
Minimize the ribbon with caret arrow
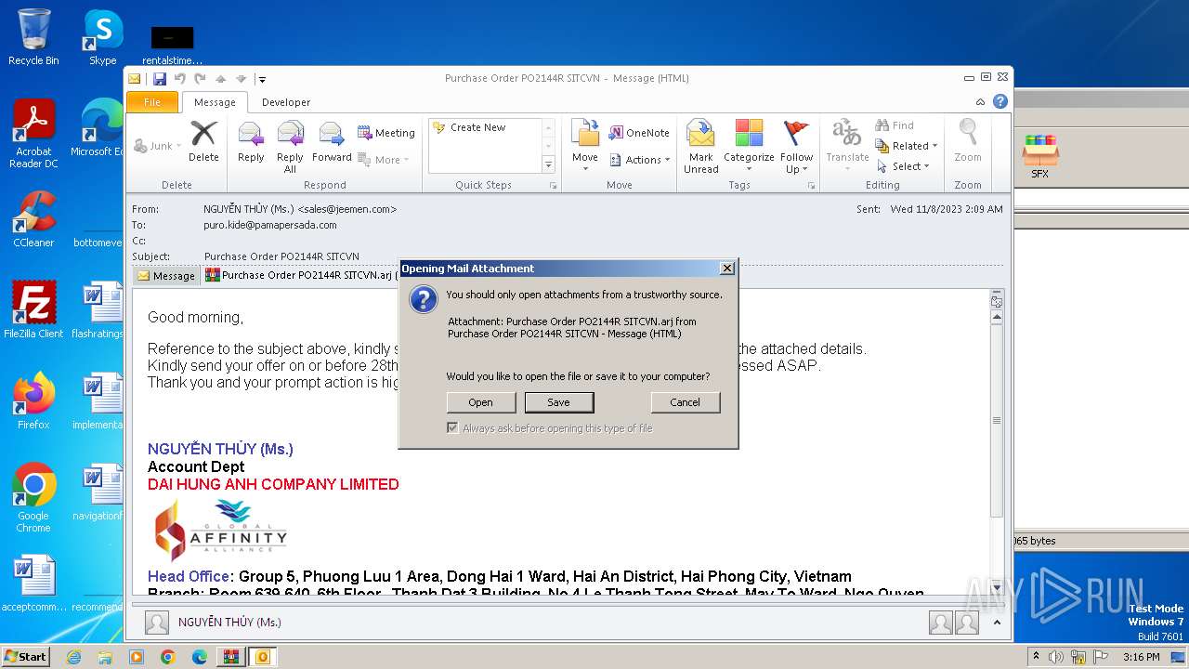(980, 102)
